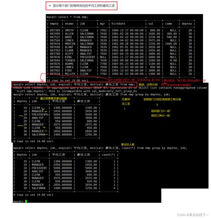Click the '14 rows in set' result line
The image size is (211, 218).
[x=68, y=80]
